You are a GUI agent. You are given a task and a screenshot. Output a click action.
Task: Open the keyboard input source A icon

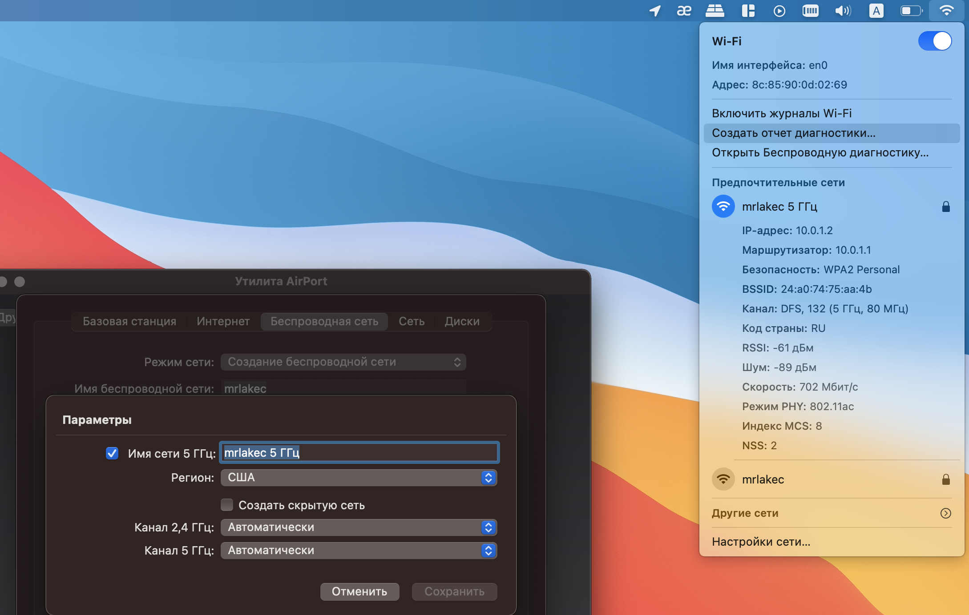pyautogui.click(x=876, y=11)
